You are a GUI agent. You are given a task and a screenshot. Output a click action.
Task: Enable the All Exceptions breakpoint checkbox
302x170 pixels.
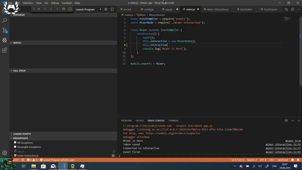[15, 143]
